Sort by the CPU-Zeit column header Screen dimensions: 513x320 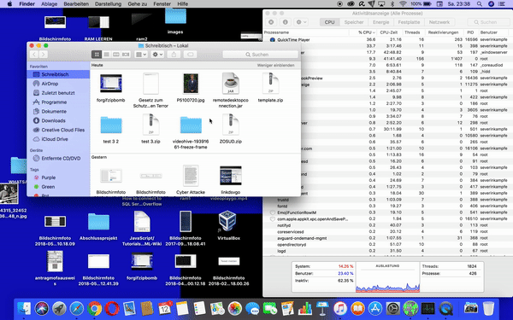click(x=389, y=32)
